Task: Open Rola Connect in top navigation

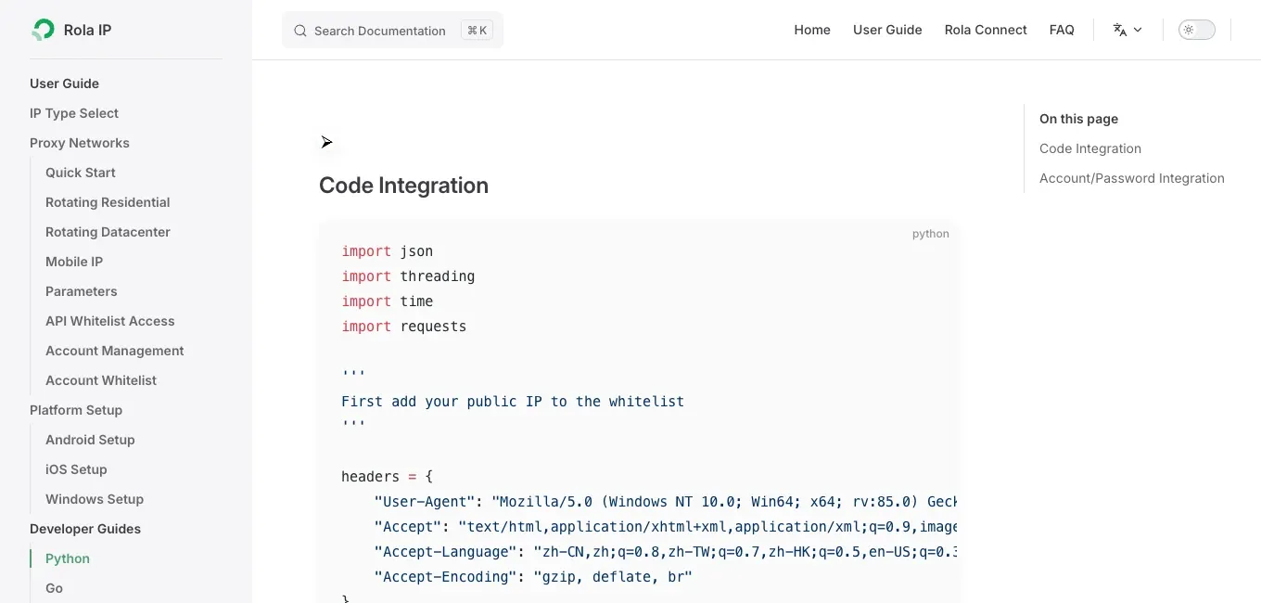Action: click(986, 30)
